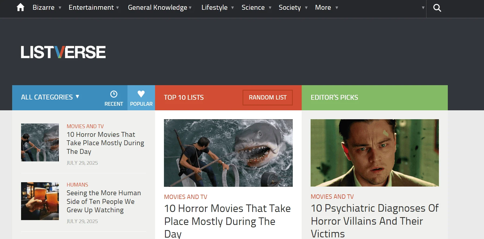The height and width of the screenshot is (239, 484).
Task: Click the Recent clock icon
Action: (x=114, y=94)
